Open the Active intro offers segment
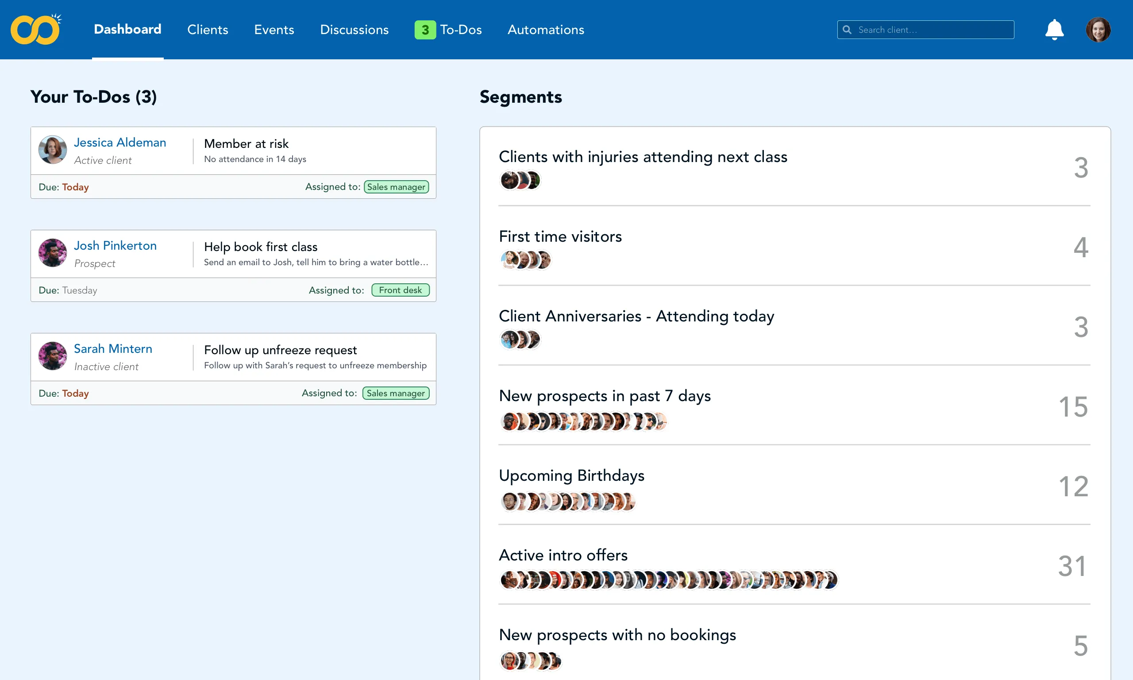The height and width of the screenshot is (680, 1133). pyautogui.click(x=794, y=566)
